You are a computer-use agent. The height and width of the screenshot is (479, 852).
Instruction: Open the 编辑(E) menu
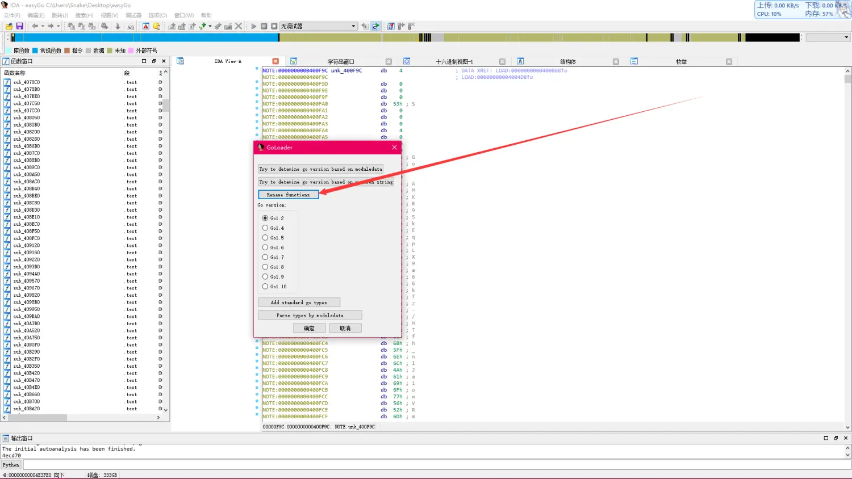[x=36, y=15]
